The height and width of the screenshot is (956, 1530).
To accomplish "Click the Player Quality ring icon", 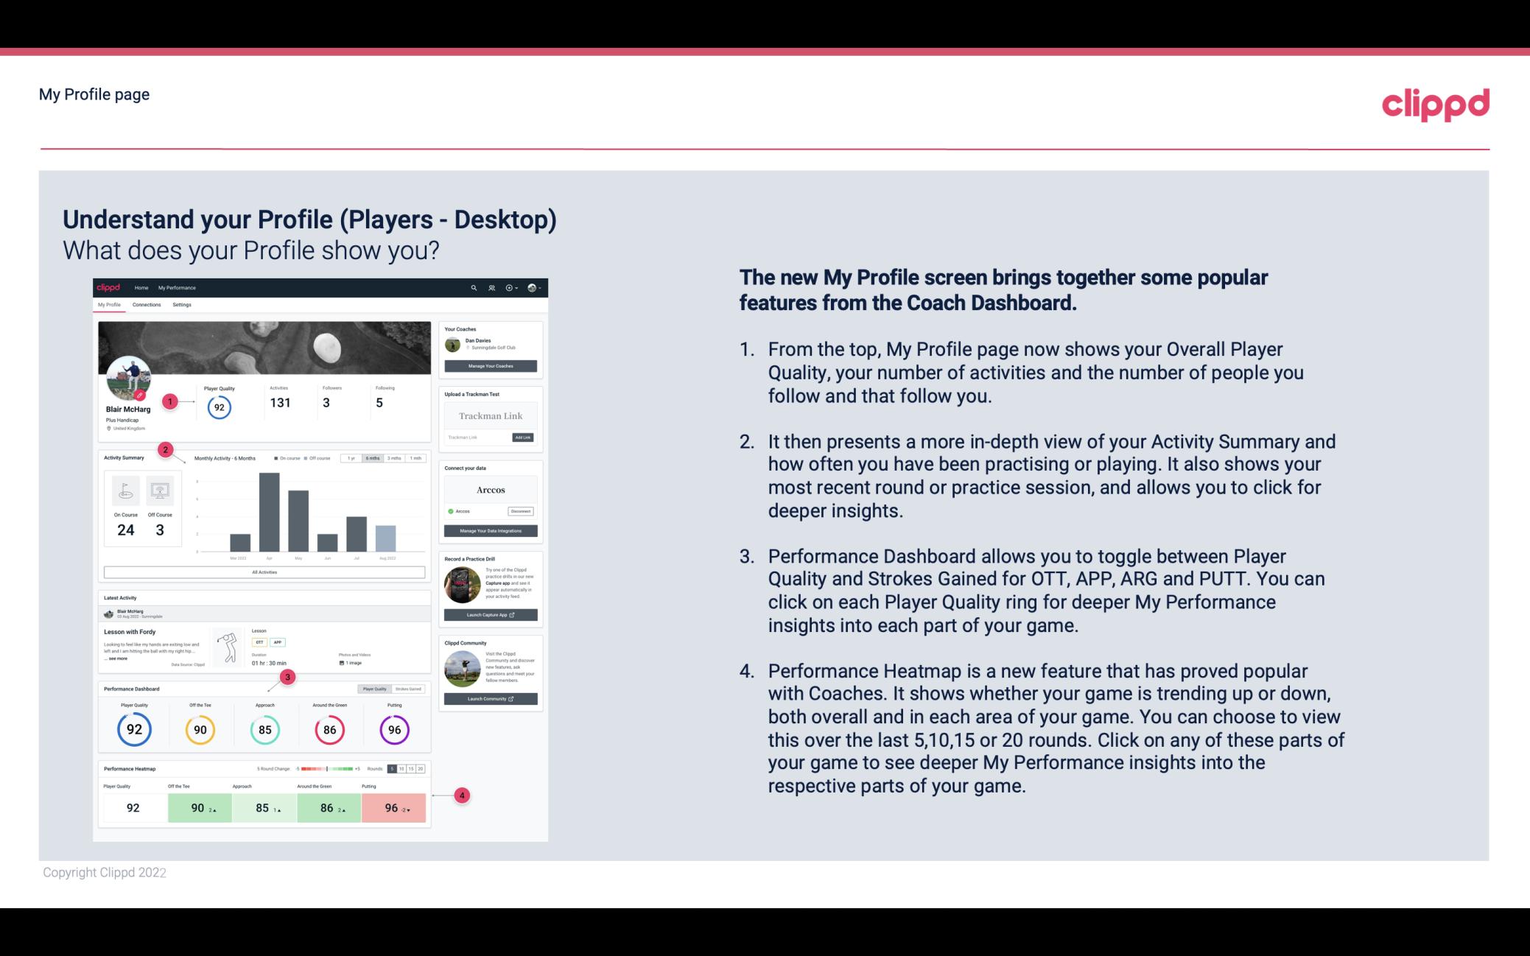I will (133, 729).
